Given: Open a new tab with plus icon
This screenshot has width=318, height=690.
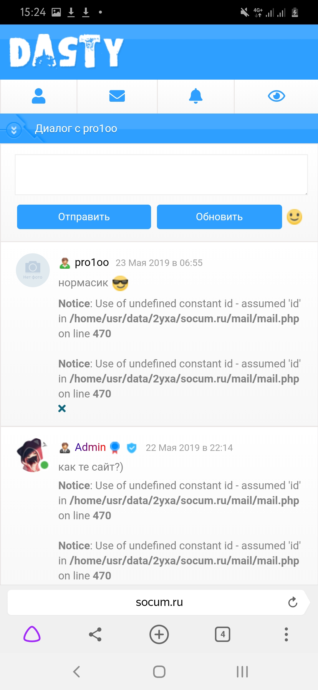Looking at the screenshot, I should pyautogui.click(x=159, y=634).
